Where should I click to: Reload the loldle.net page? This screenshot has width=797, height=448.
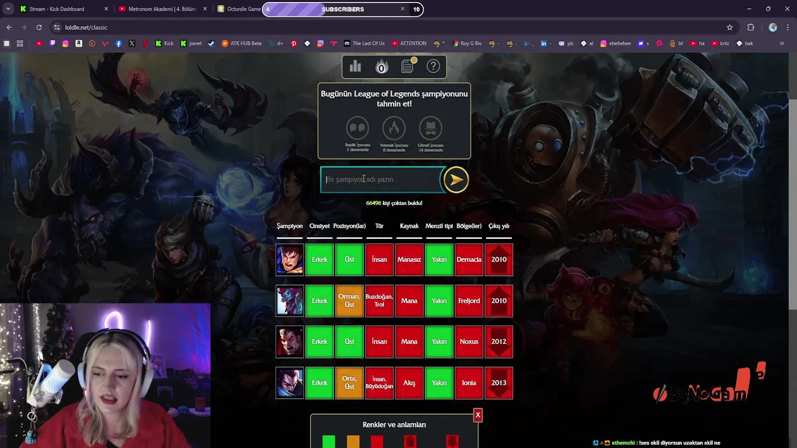click(x=39, y=27)
